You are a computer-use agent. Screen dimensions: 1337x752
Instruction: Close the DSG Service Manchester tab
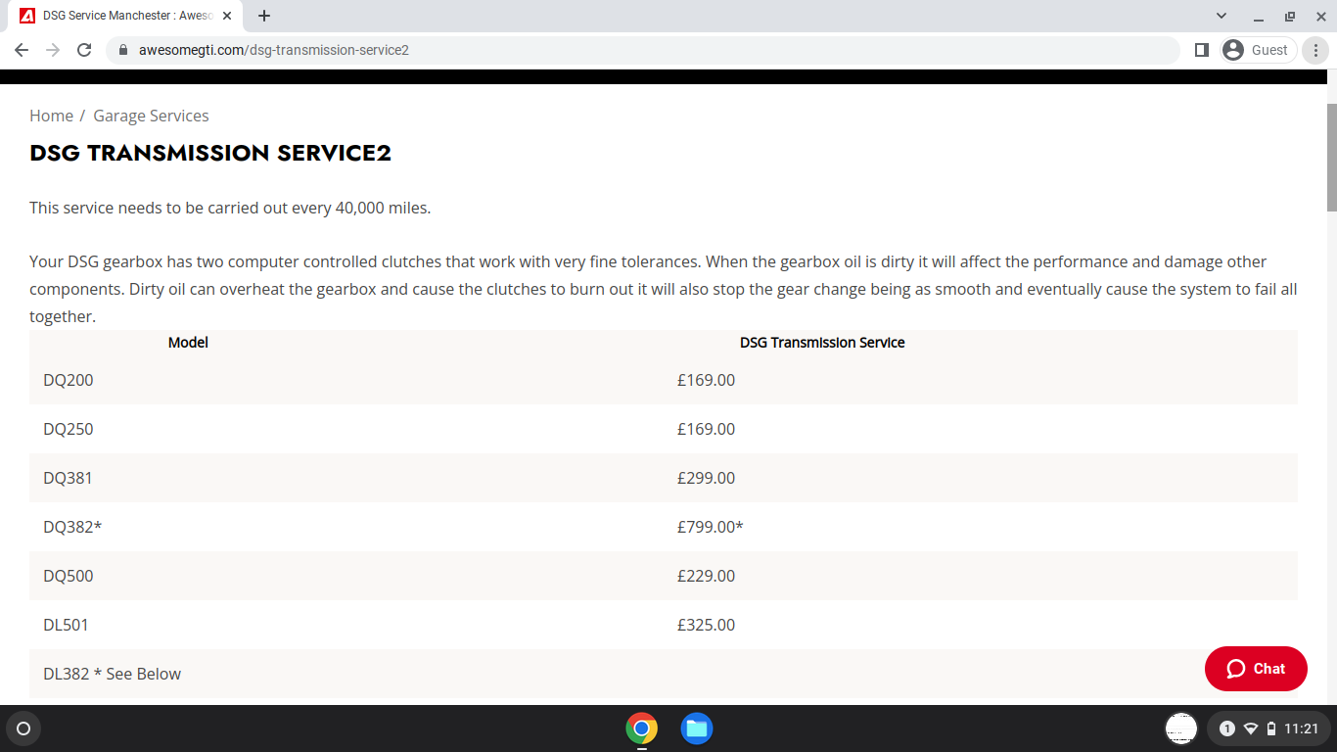[x=227, y=16]
